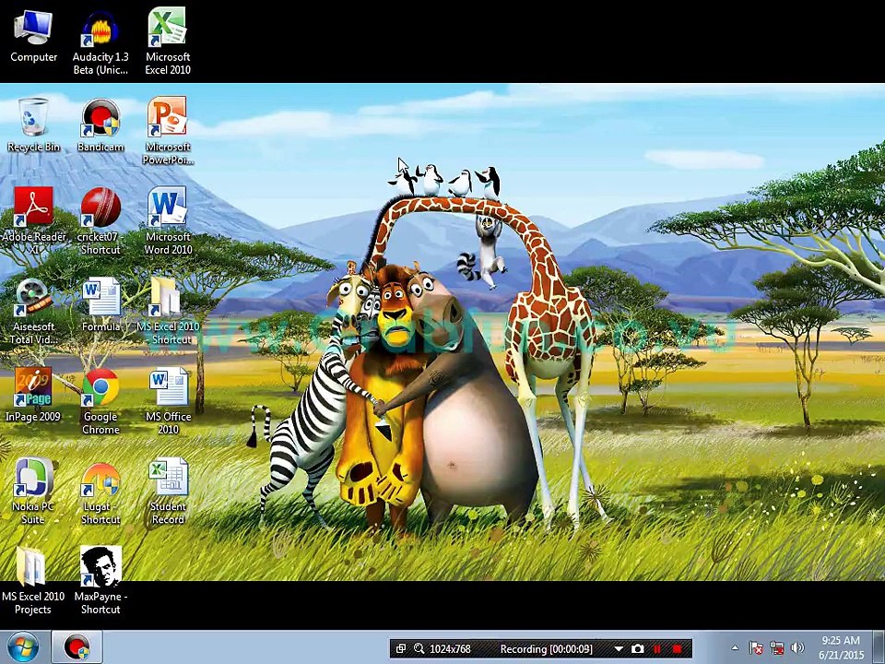Click the magnifier icon in recording bar
Image resolution: width=885 pixels, height=664 pixels.
point(419,648)
